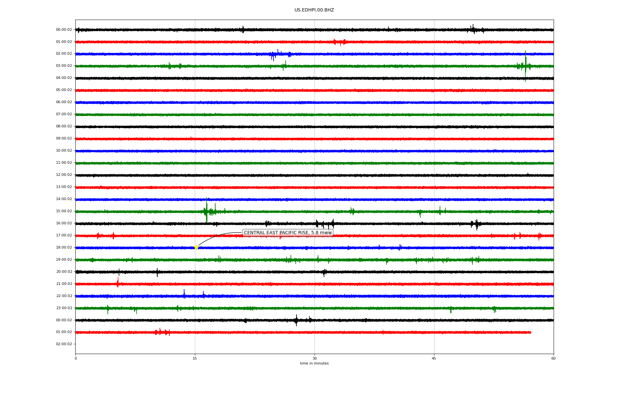Click the 'time in minutes' axis label
The image size is (629, 393).
[314, 364]
